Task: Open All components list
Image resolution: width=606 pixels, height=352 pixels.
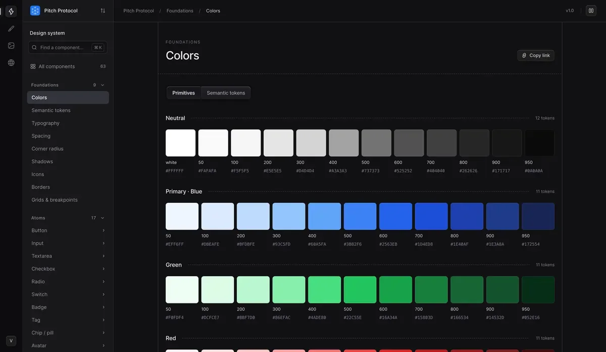Action: 68,66
